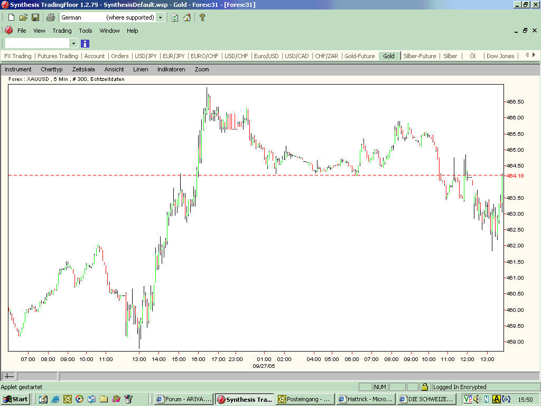Screen dimensions: 541x406
Task: Open the DIE SCHWEIZE taskbar window
Action: (426, 399)
